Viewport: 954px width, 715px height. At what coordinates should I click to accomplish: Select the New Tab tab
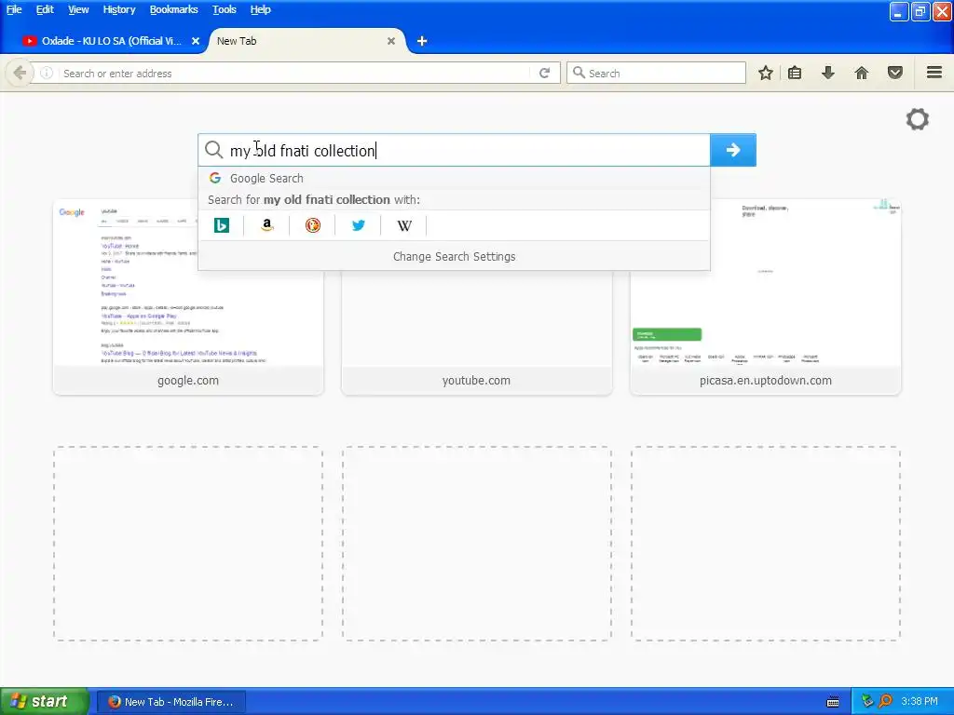point(306,41)
